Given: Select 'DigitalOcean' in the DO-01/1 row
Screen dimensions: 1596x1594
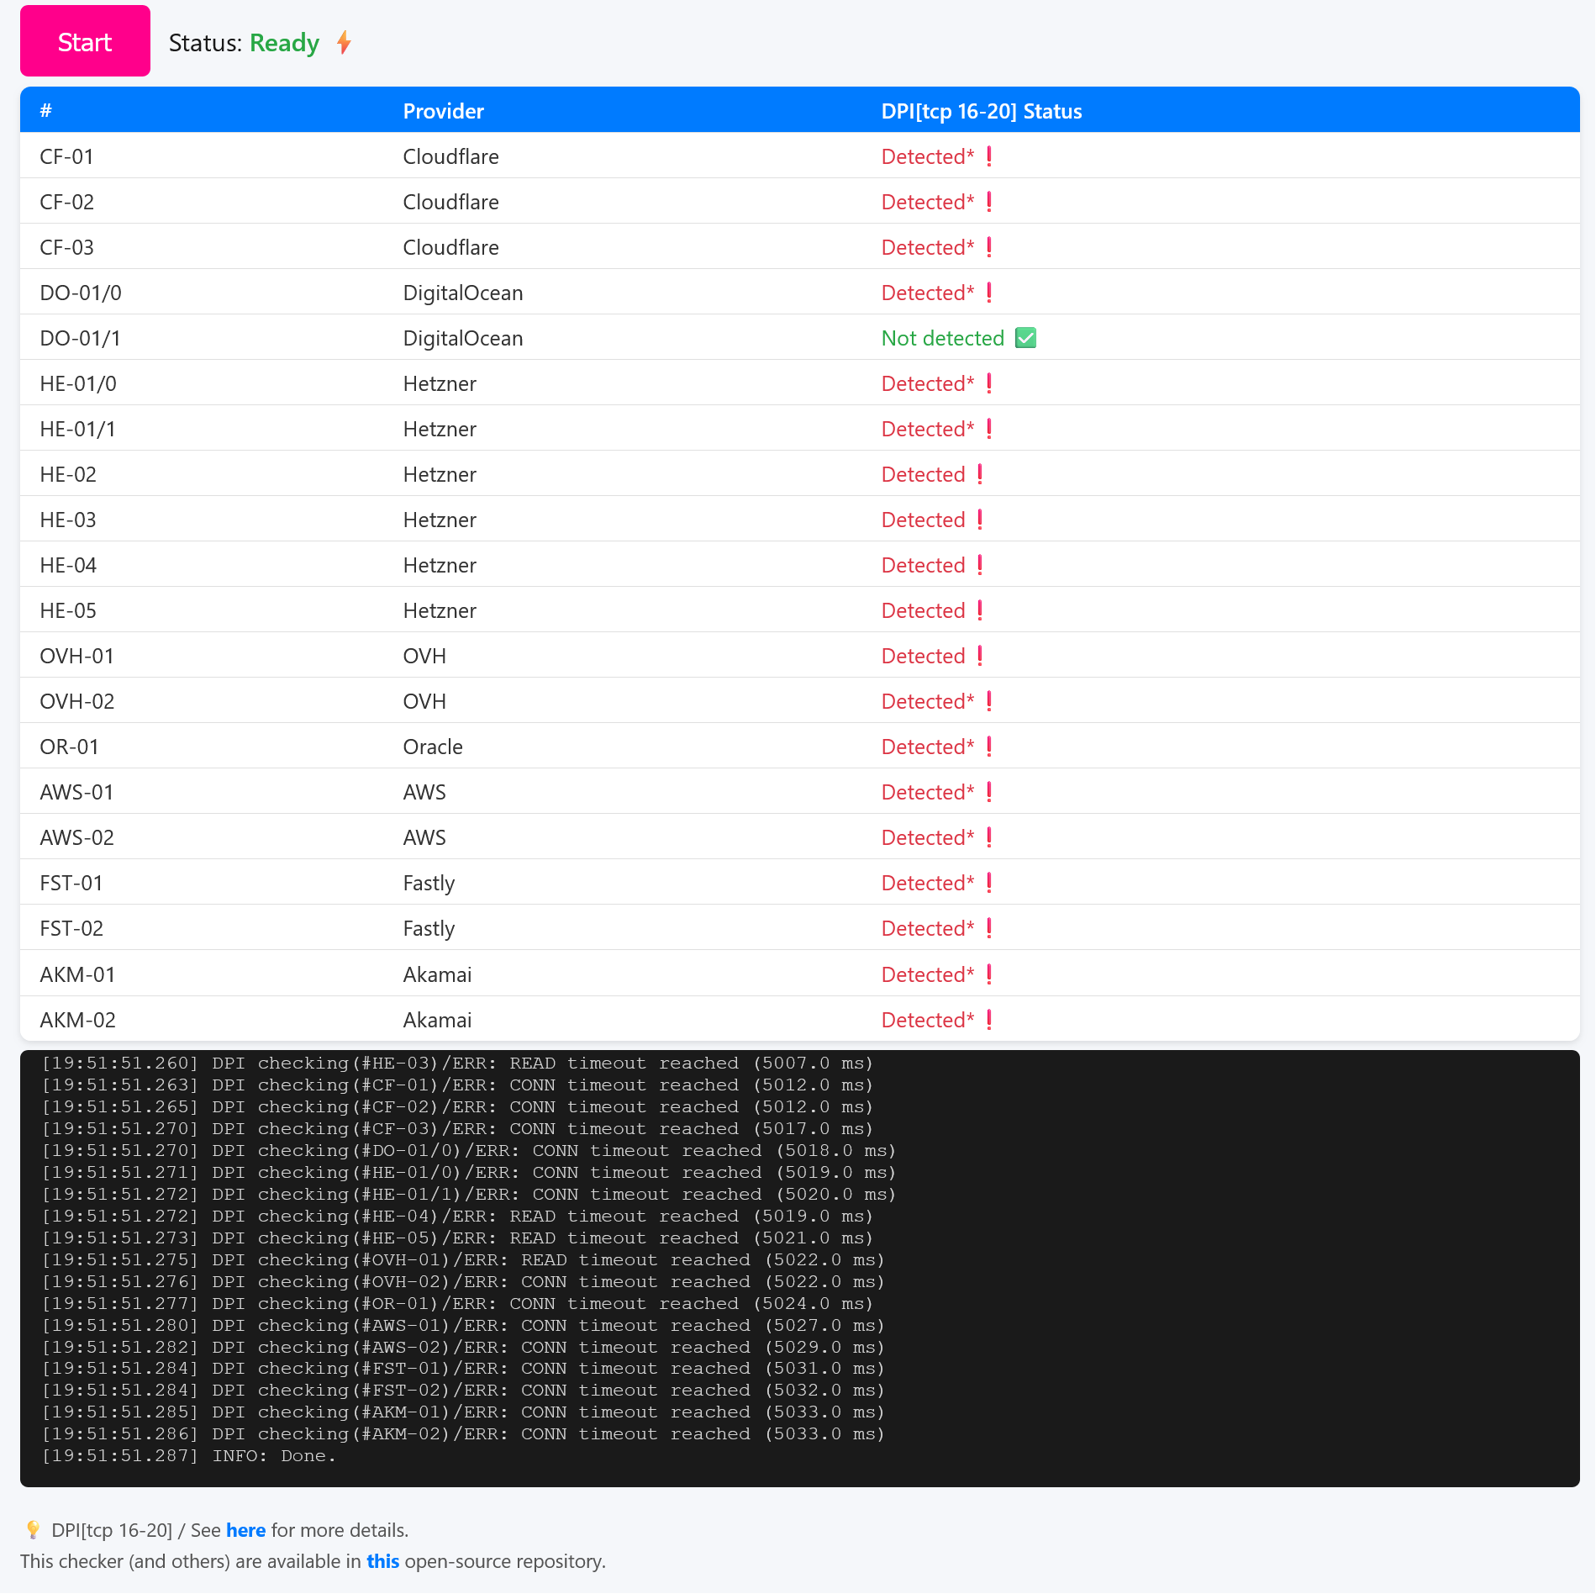Looking at the screenshot, I should [x=463, y=338].
